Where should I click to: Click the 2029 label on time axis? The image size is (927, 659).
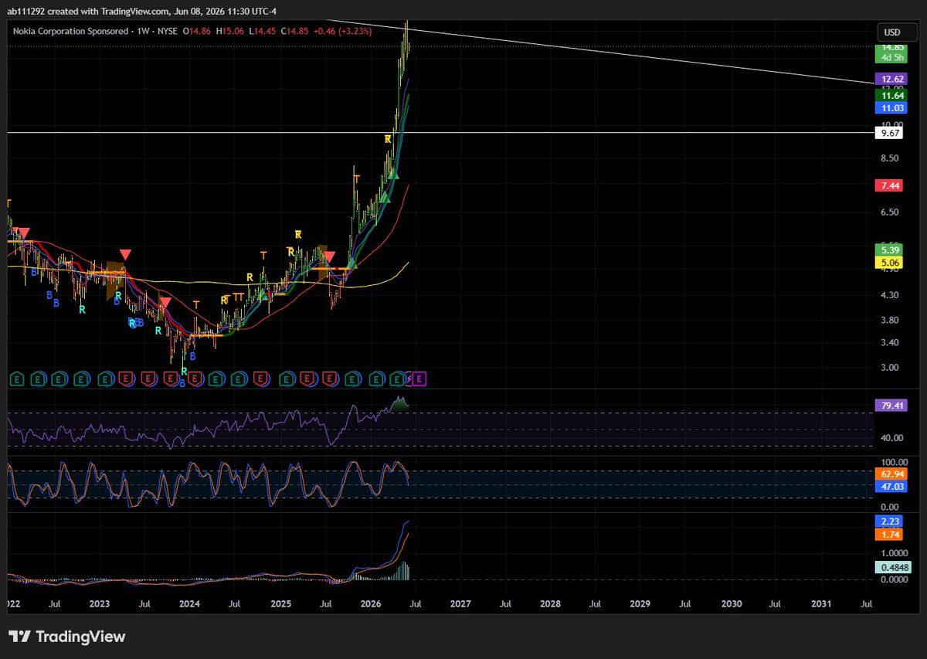click(640, 603)
